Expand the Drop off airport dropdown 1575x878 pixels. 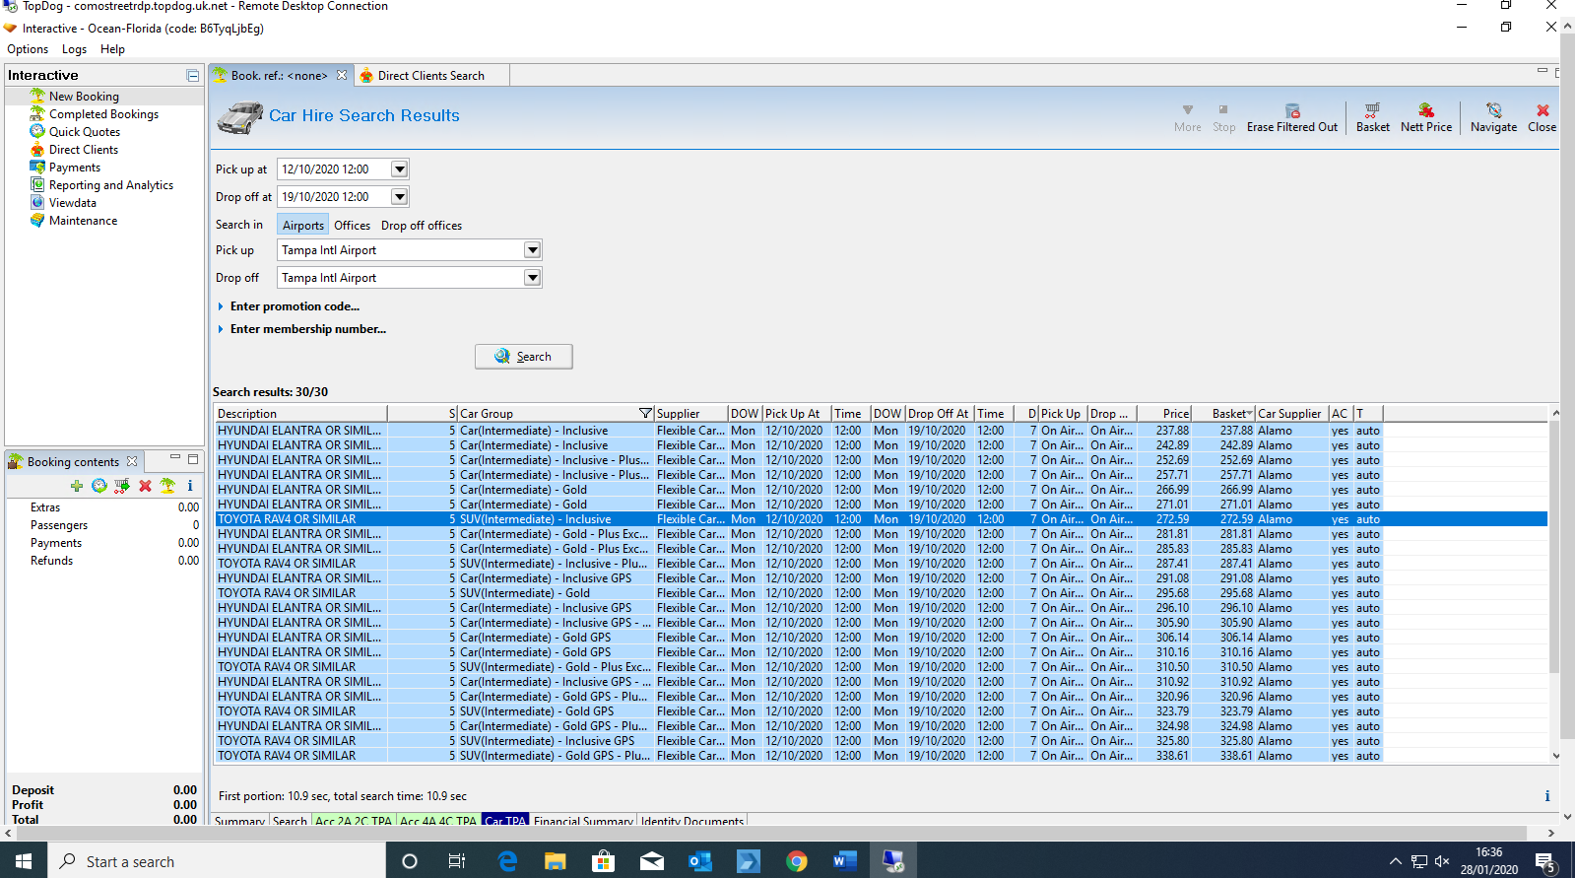click(532, 278)
